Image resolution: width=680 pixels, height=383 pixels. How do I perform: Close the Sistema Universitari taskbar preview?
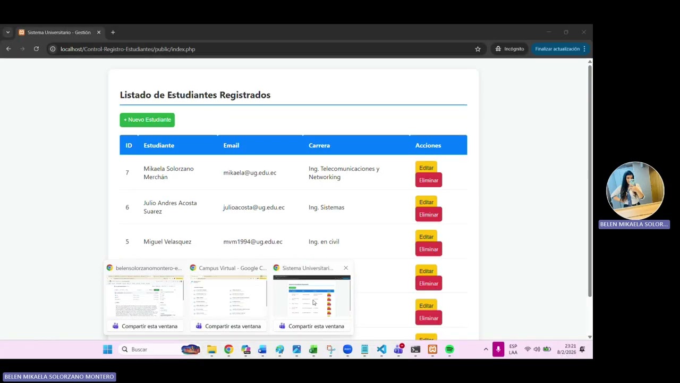click(346, 268)
